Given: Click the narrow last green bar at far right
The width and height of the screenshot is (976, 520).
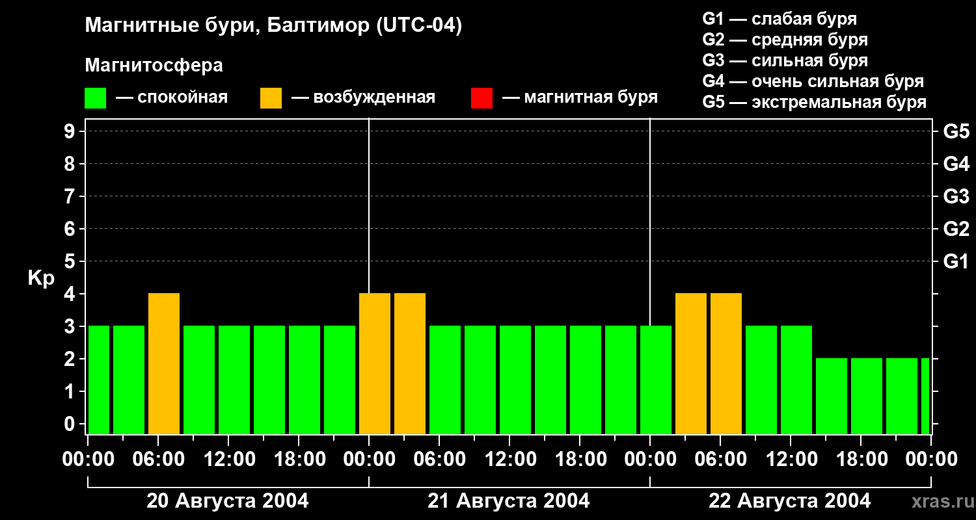Looking at the screenshot, I should pyautogui.click(x=925, y=396).
